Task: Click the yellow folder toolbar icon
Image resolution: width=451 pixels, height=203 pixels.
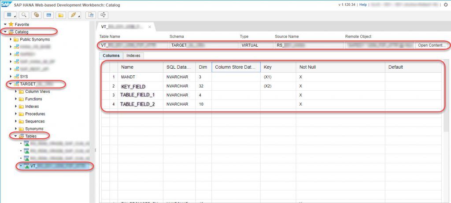Action: 61,15
